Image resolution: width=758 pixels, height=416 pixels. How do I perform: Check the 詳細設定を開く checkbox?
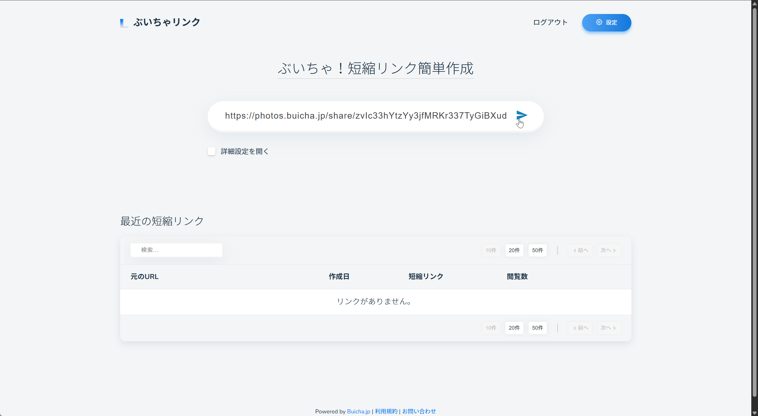point(212,151)
